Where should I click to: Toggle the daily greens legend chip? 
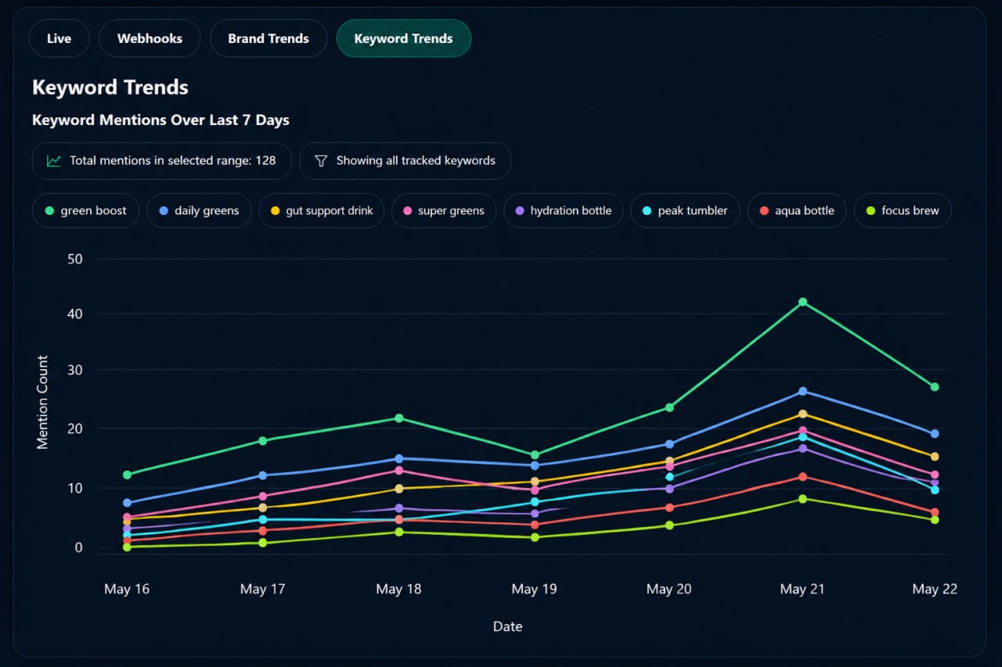[199, 210]
